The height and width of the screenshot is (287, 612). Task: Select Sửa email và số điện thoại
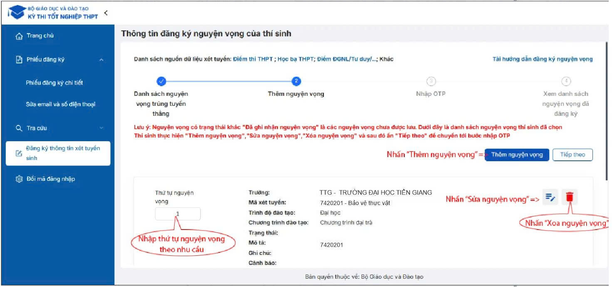point(60,105)
